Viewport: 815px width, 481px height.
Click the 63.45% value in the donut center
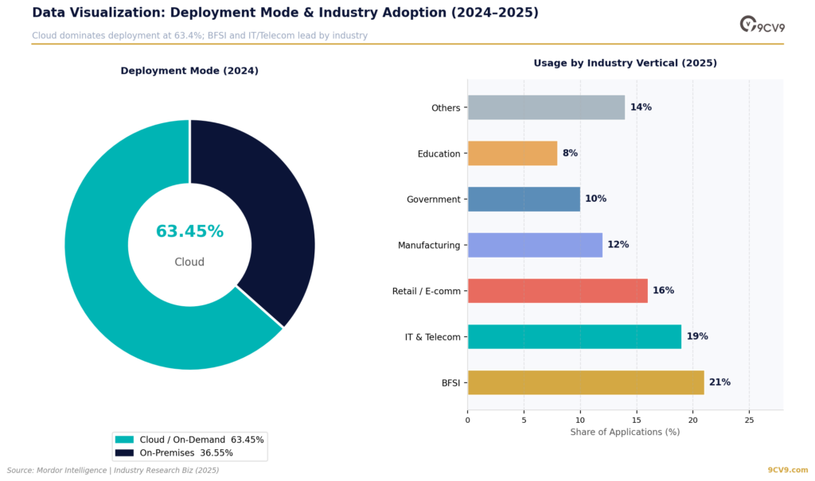pyautogui.click(x=189, y=231)
